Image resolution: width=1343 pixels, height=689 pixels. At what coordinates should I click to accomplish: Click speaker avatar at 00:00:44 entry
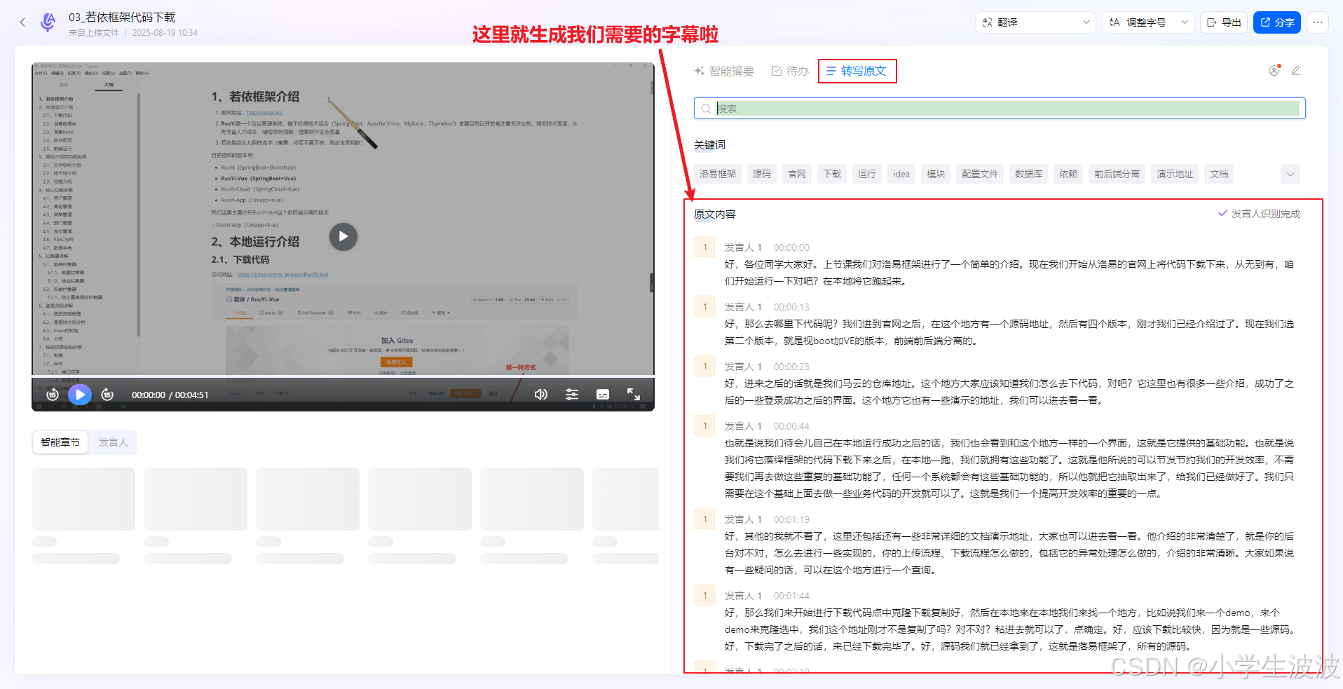pos(705,425)
